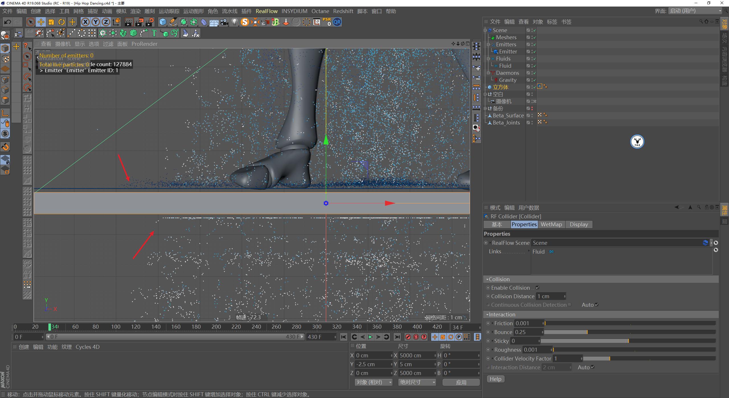
Task: Click the camera icon in the toolbar
Action: (x=224, y=22)
